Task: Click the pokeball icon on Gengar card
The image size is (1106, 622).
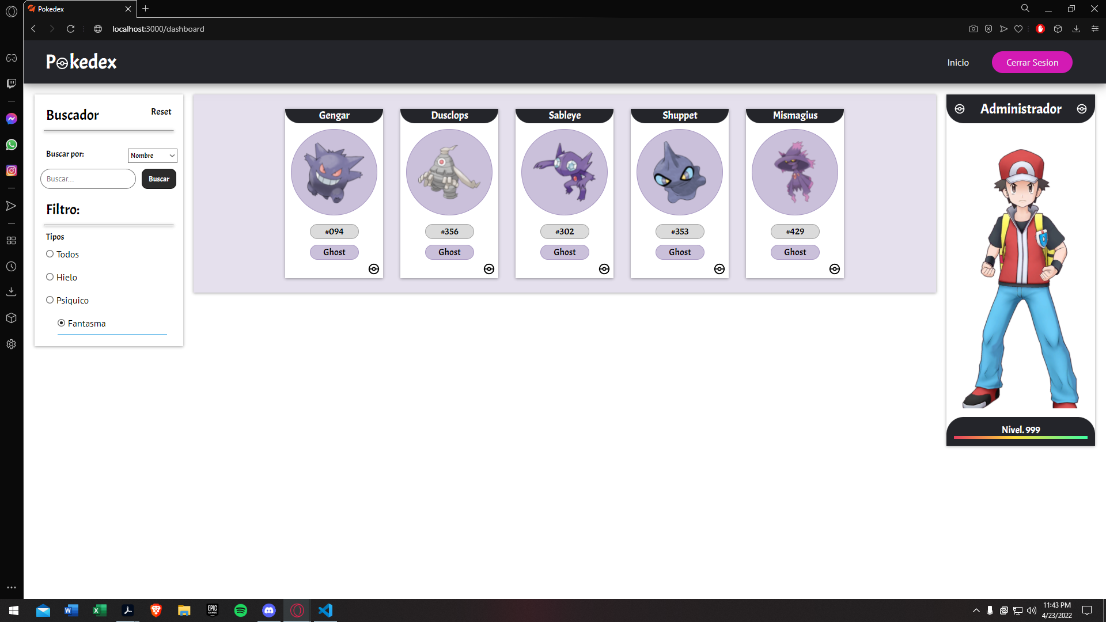Action: [x=374, y=269]
